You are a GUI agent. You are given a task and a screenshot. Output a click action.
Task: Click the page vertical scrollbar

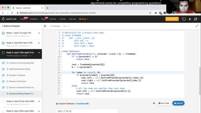click(x=200, y=81)
